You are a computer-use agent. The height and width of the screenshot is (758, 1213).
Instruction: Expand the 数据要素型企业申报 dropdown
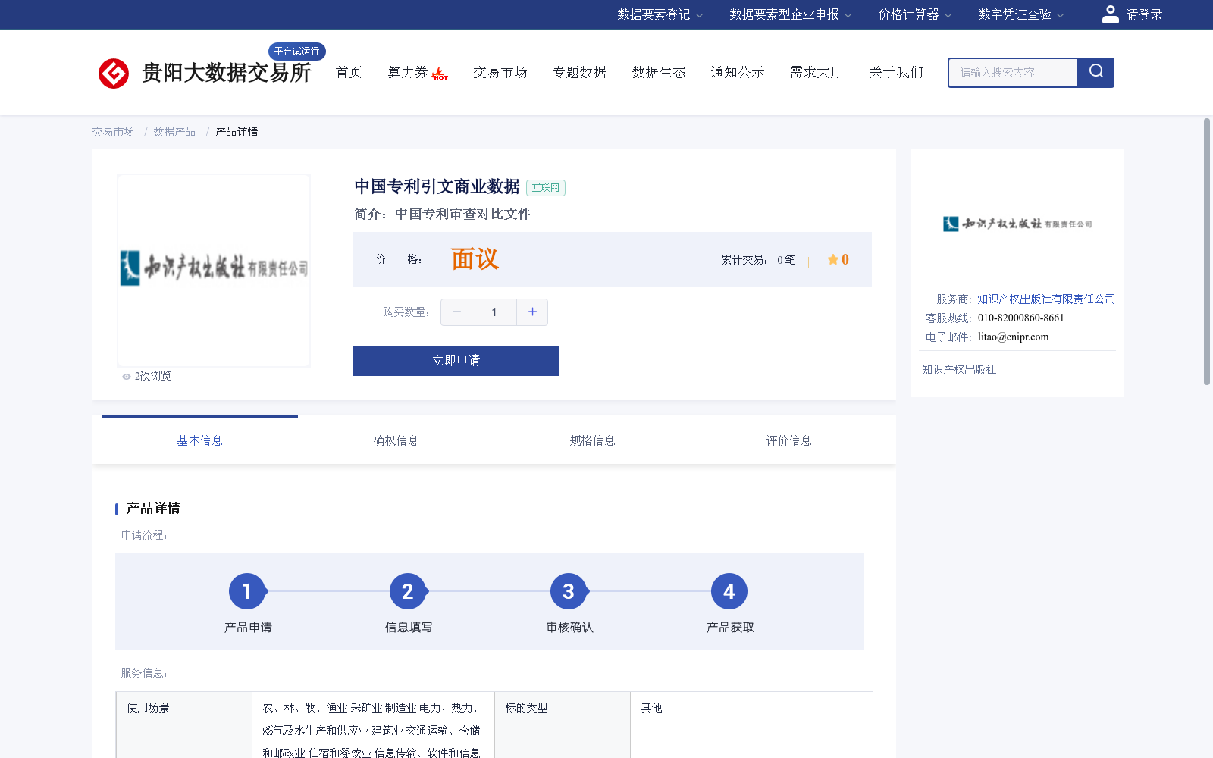[791, 14]
